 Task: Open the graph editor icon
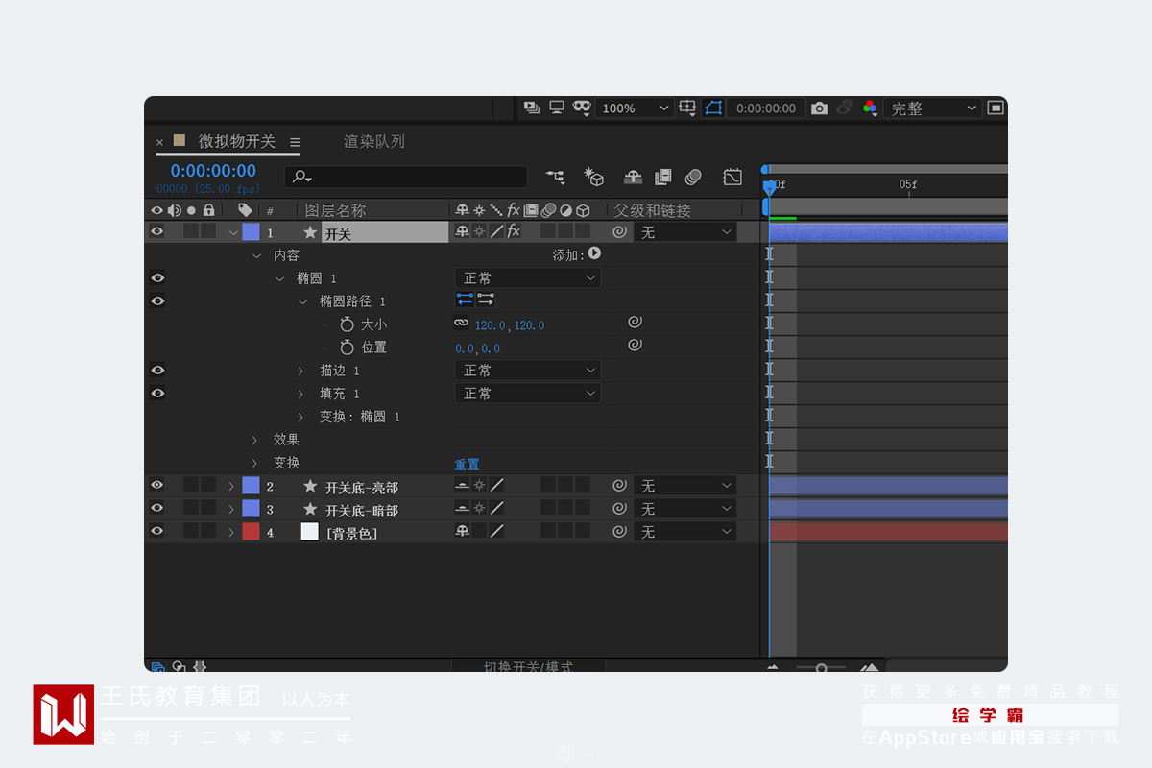(x=732, y=178)
